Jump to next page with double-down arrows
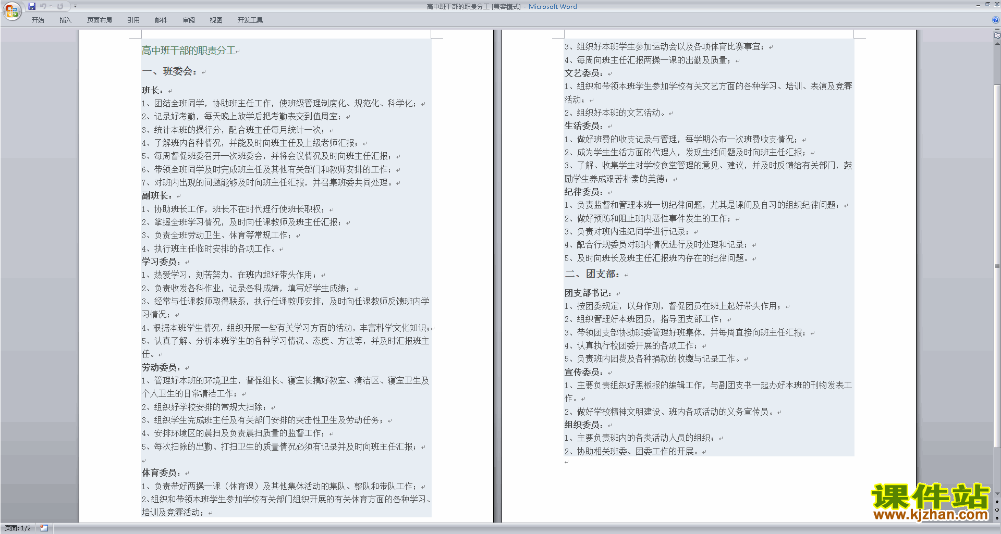 coord(997,518)
